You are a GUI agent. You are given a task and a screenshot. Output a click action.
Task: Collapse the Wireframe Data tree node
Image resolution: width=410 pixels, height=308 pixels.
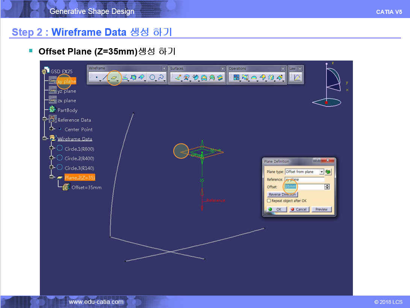point(45,138)
